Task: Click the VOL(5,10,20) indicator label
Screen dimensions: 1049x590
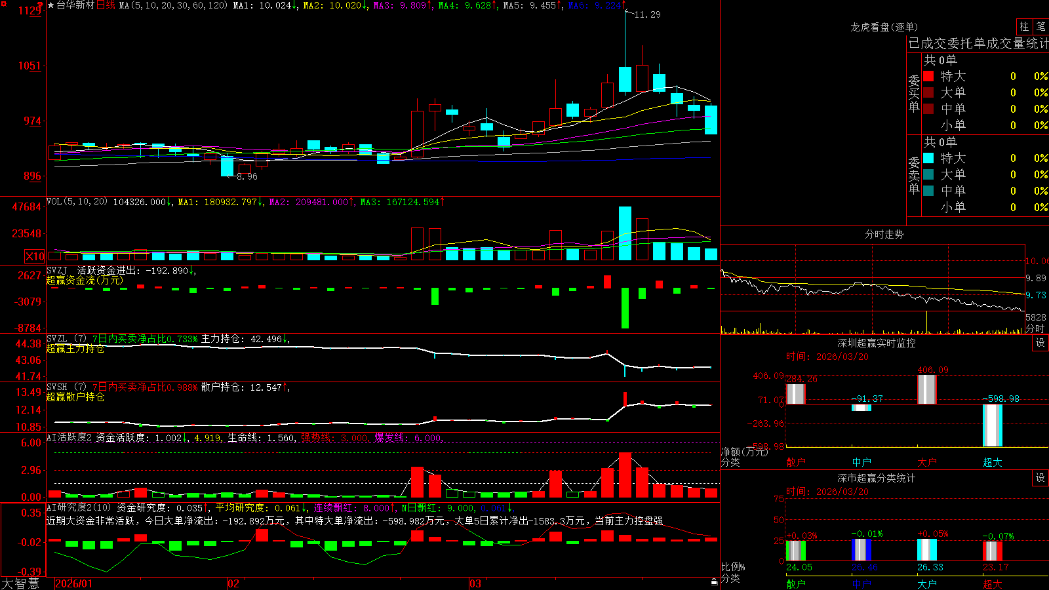Action: (77, 202)
